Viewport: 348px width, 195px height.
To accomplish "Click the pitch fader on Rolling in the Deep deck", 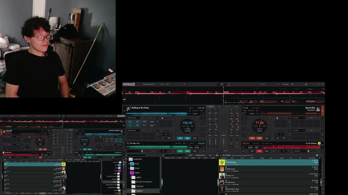I will tap(203, 126).
